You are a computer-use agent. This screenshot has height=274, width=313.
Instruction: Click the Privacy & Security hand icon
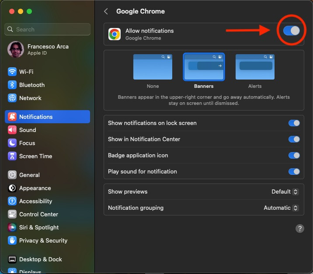12,240
